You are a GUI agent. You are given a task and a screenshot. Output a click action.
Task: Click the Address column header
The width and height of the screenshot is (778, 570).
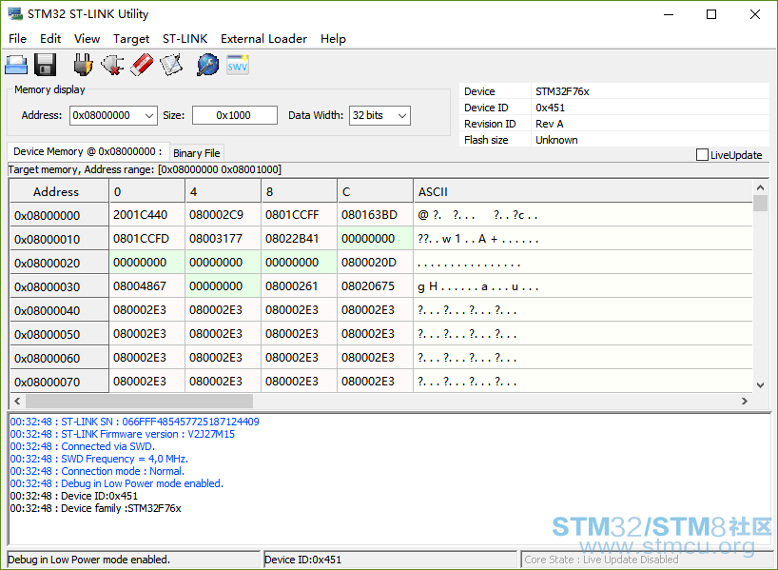[x=59, y=191]
